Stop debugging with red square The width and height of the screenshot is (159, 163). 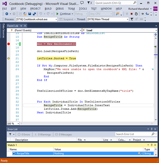click(131, 14)
